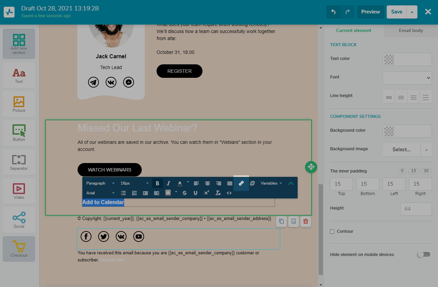Collapse the text formatting toolbar
This screenshot has width=438, height=287.
pyautogui.click(x=291, y=183)
